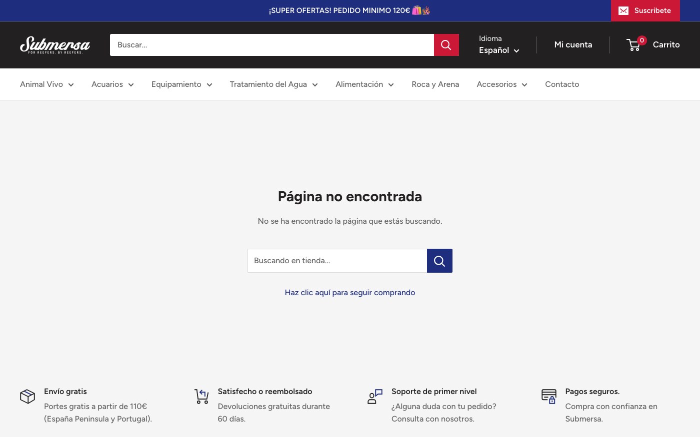Viewport: 700px width, 437px height.
Task: Click the red header search icon button
Action: (x=446, y=45)
